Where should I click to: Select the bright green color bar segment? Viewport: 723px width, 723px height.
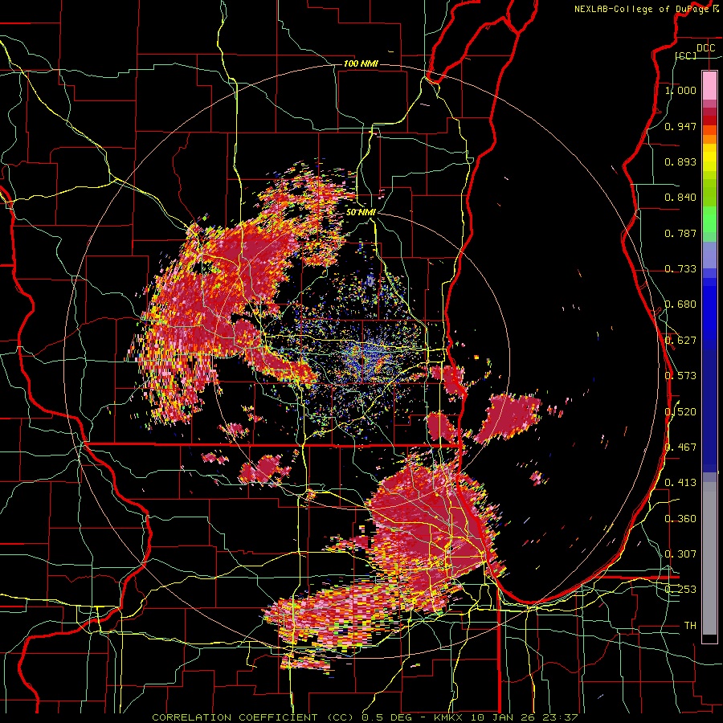click(x=709, y=219)
